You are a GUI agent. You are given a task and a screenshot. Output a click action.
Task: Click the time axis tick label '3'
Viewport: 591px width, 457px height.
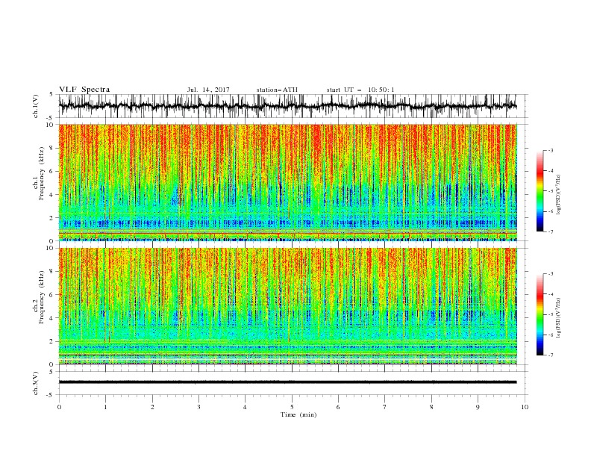pyautogui.click(x=198, y=407)
